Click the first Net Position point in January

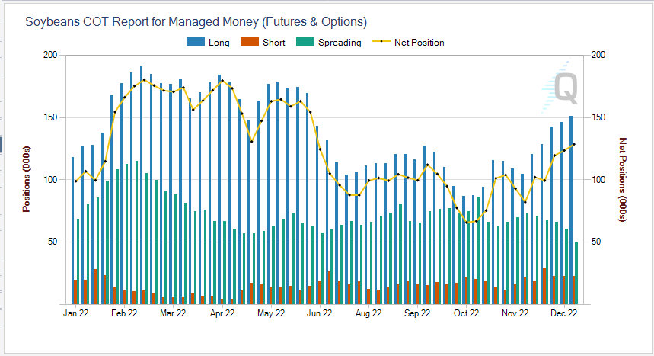[x=75, y=181]
